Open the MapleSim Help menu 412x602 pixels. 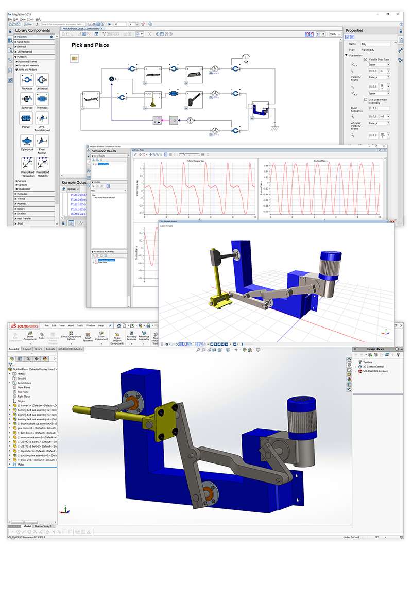(39, 19)
